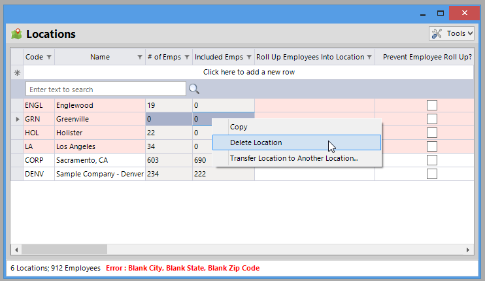Open the # of Emps column filter
The width and height of the screenshot is (485, 281).
(187, 57)
